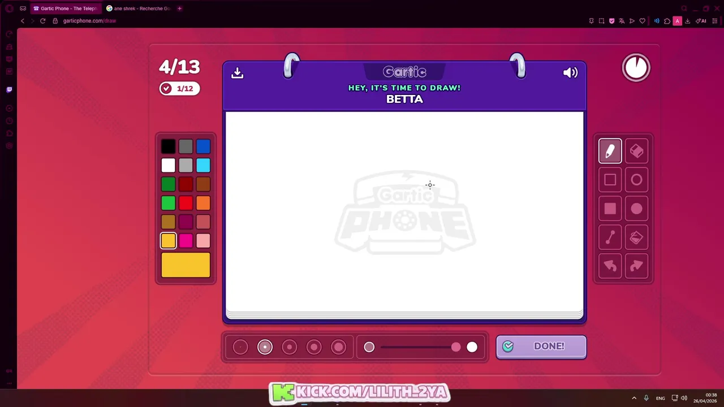724x407 pixels.
Task: Select the empty rectangle outline tool
Action: coord(610,180)
